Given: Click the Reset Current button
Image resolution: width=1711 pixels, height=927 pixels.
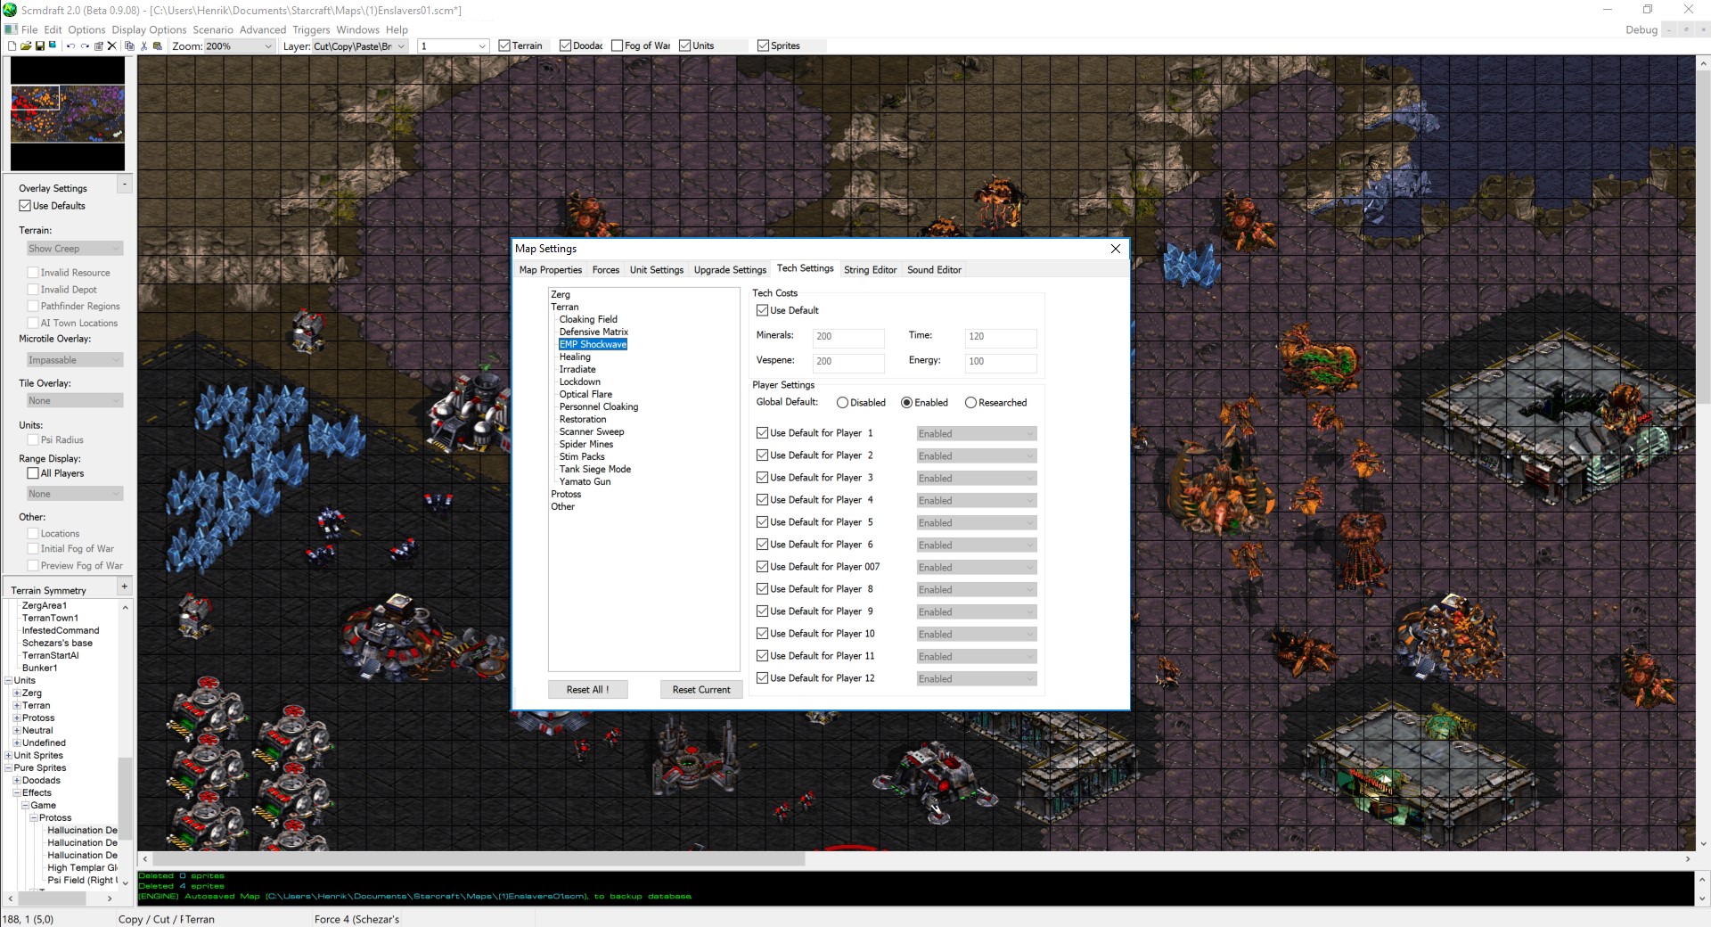Looking at the screenshot, I should click(701, 689).
